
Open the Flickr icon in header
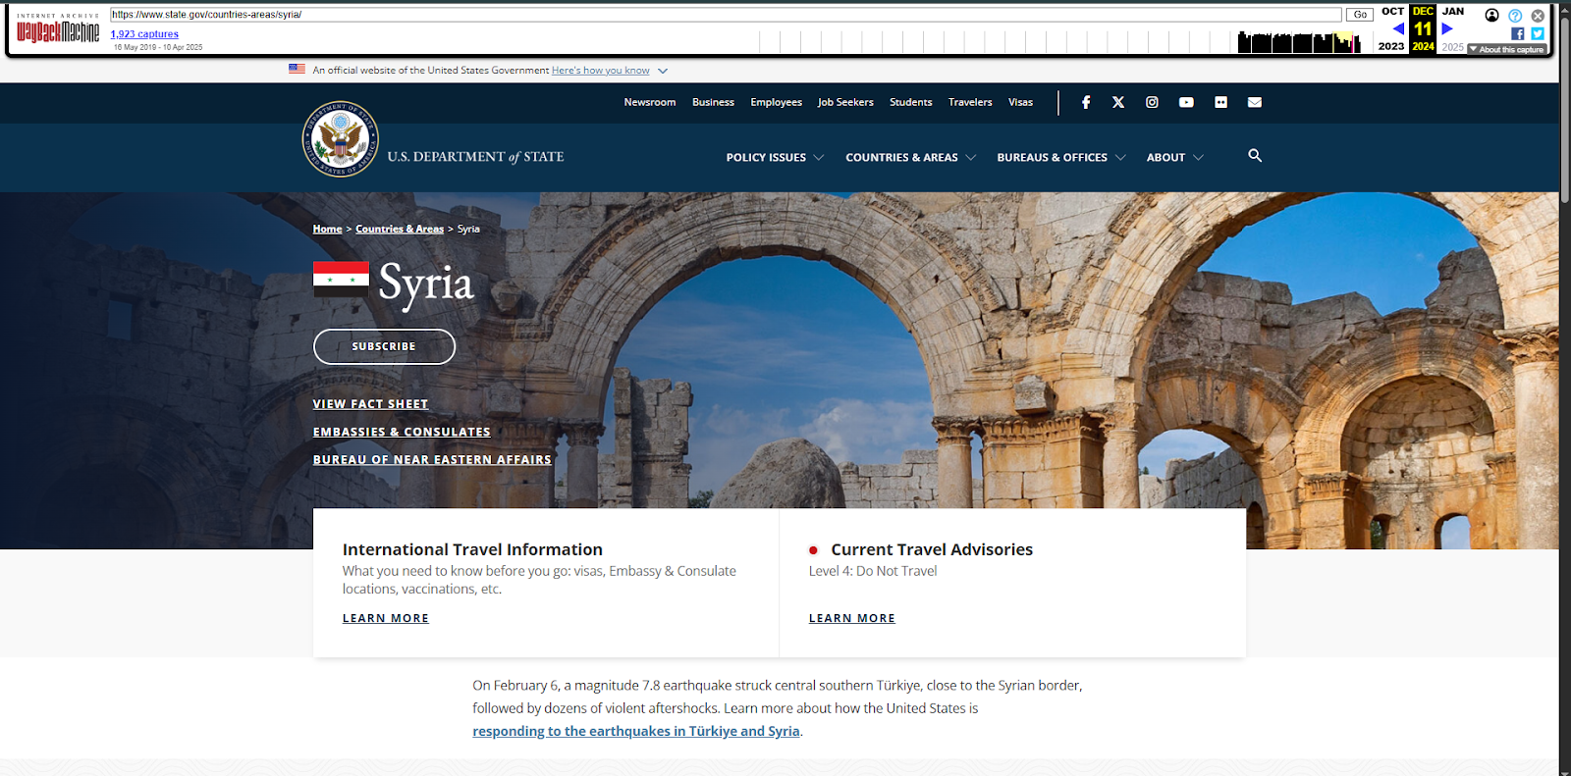pyautogui.click(x=1220, y=102)
